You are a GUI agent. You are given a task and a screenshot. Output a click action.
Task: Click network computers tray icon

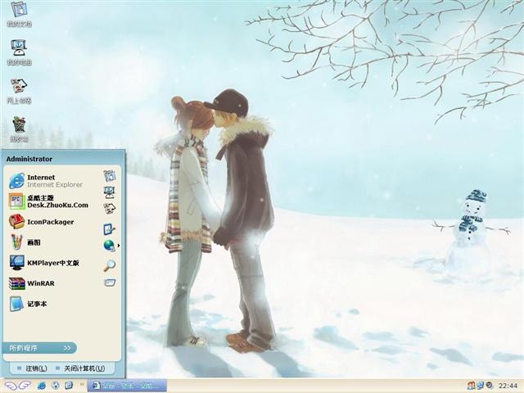[481, 386]
